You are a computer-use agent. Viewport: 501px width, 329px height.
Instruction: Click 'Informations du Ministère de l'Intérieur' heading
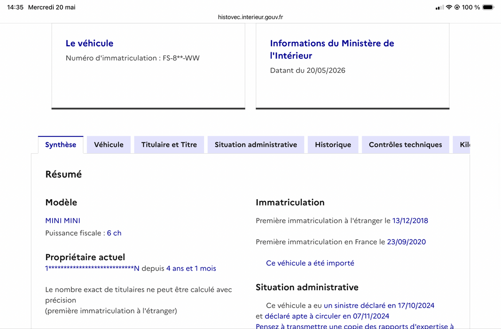coord(332,49)
